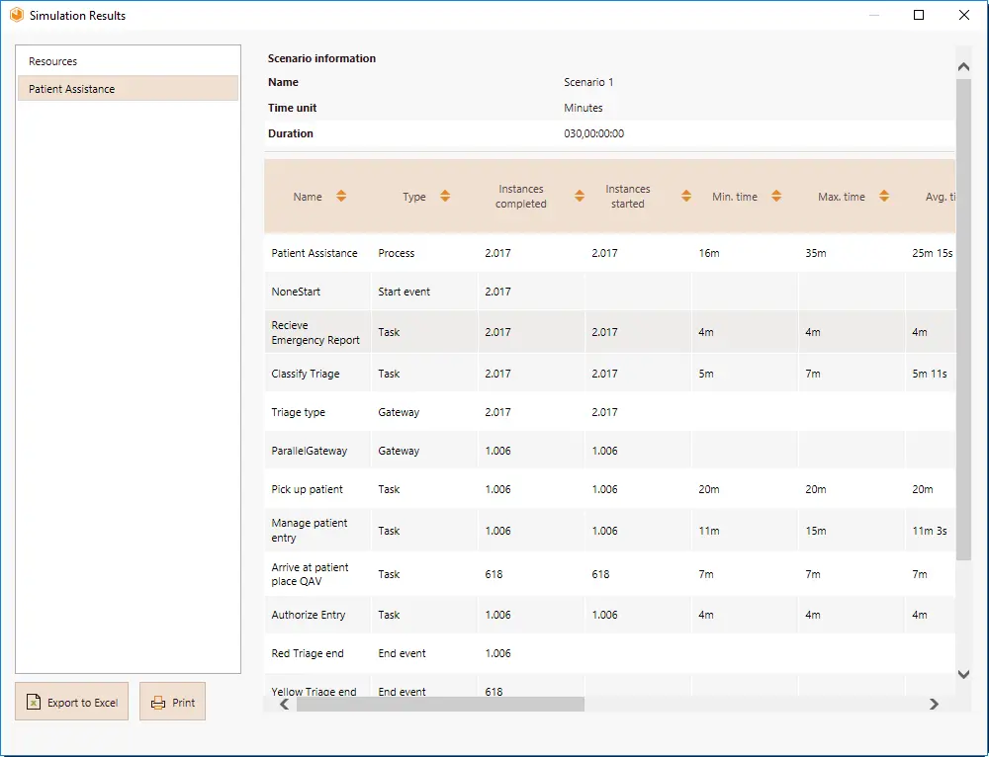Sort by Max. time arrows
Screen dimensions: 989x757
coord(884,196)
